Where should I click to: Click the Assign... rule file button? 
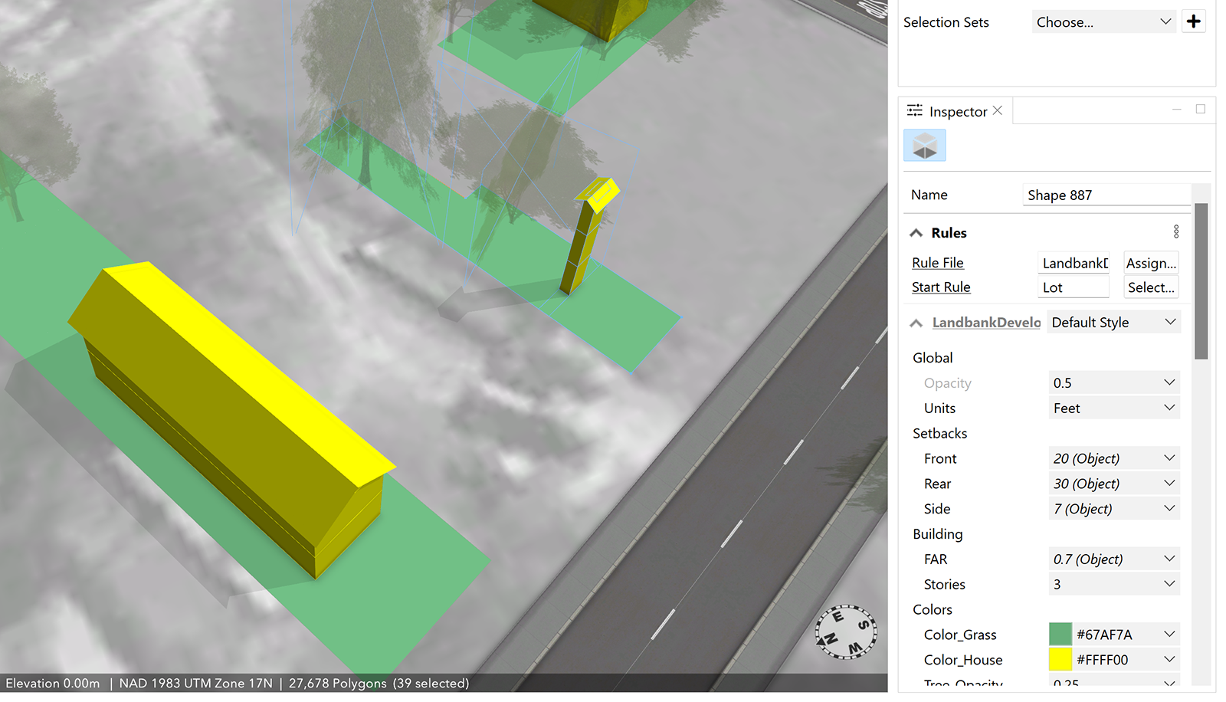tap(1151, 263)
